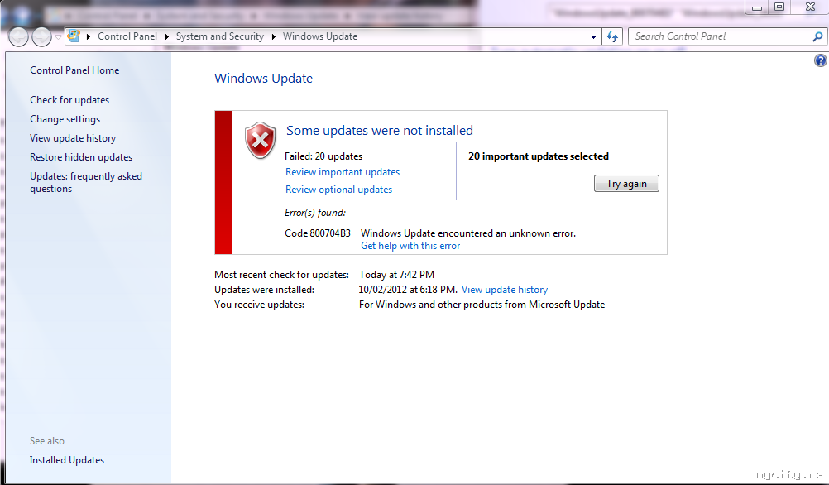Click the refresh button beside address bar
Screen dimensions: 829x485
tap(612, 36)
